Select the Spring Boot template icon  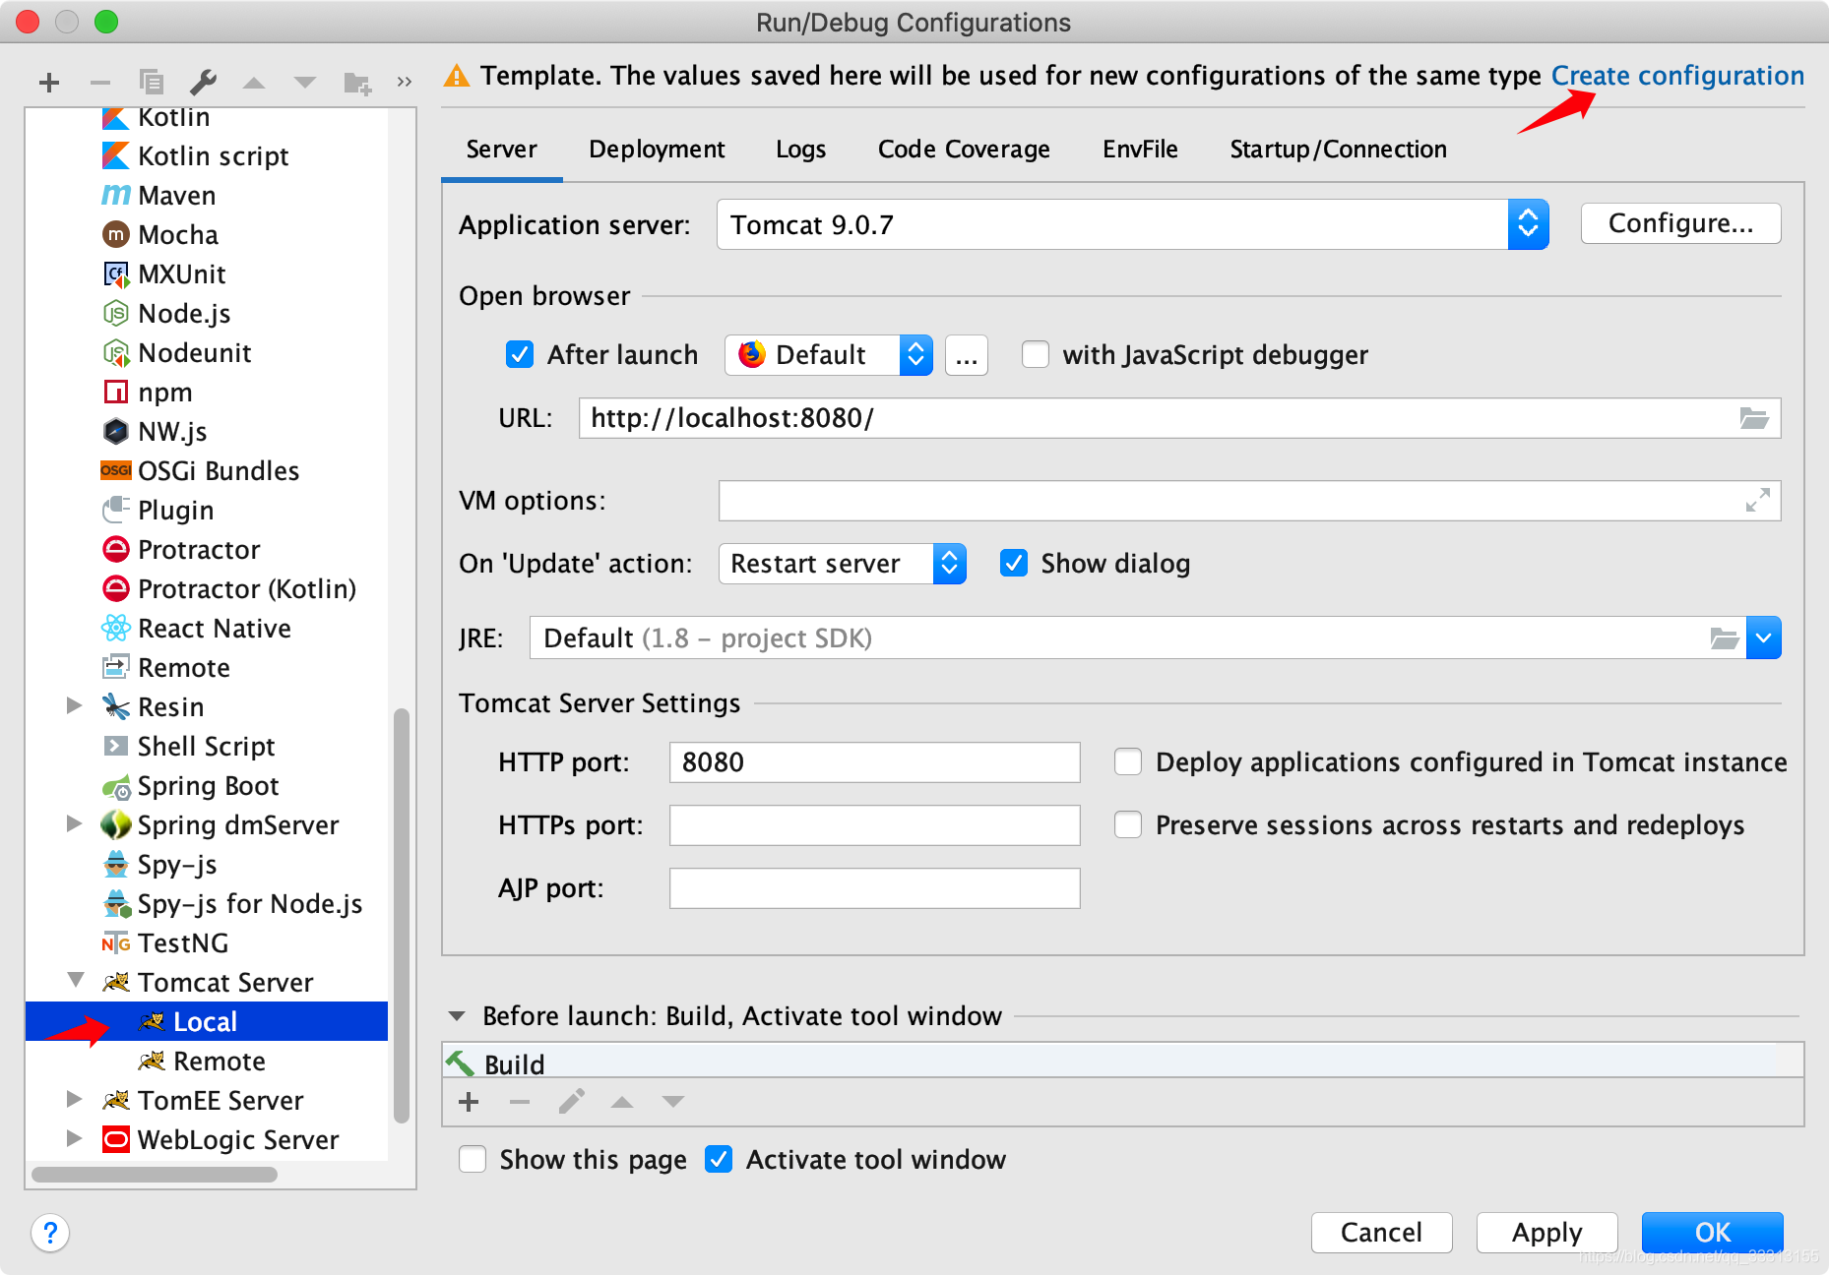pos(116,786)
